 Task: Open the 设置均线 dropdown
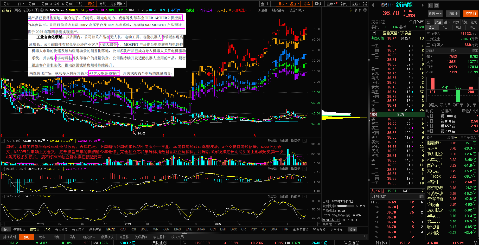pyautogui.click(x=297, y=10)
